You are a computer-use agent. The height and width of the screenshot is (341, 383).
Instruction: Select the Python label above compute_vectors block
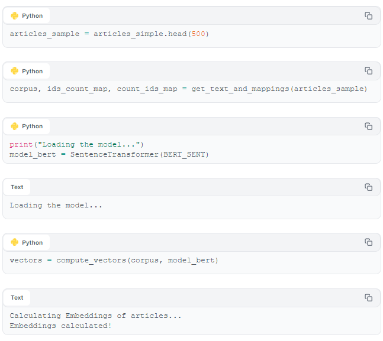(32, 243)
